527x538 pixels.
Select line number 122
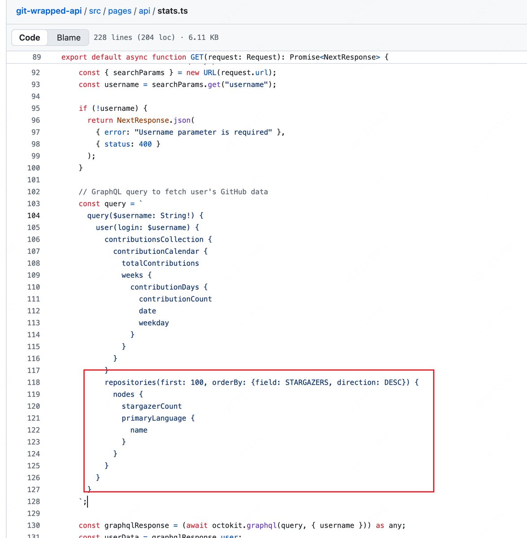[34, 430]
